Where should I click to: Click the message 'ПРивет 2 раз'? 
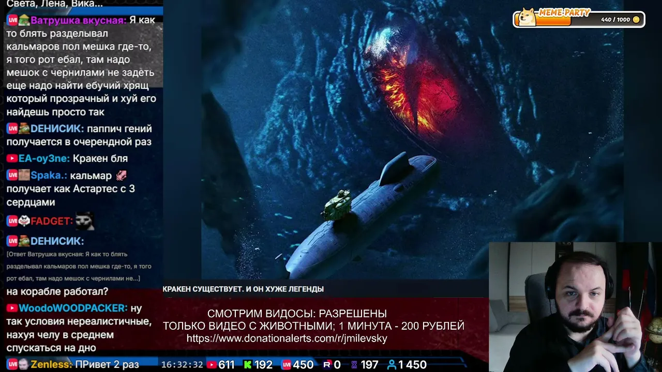pos(107,364)
